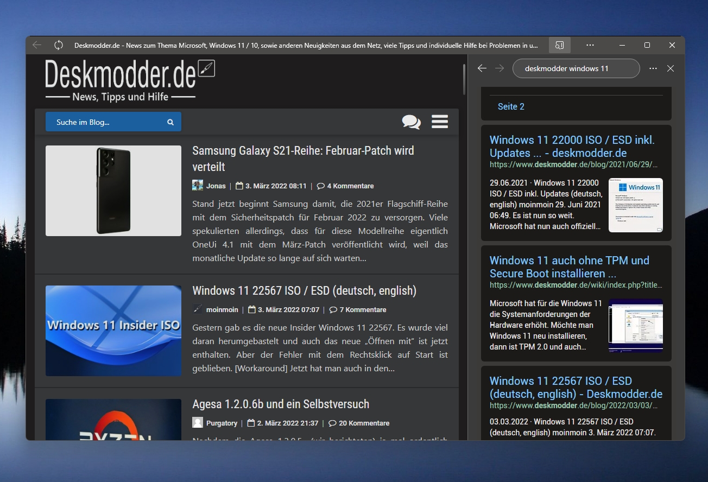Click date text '3. März 2022 08:11'
The width and height of the screenshot is (708, 482).
[276, 186]
